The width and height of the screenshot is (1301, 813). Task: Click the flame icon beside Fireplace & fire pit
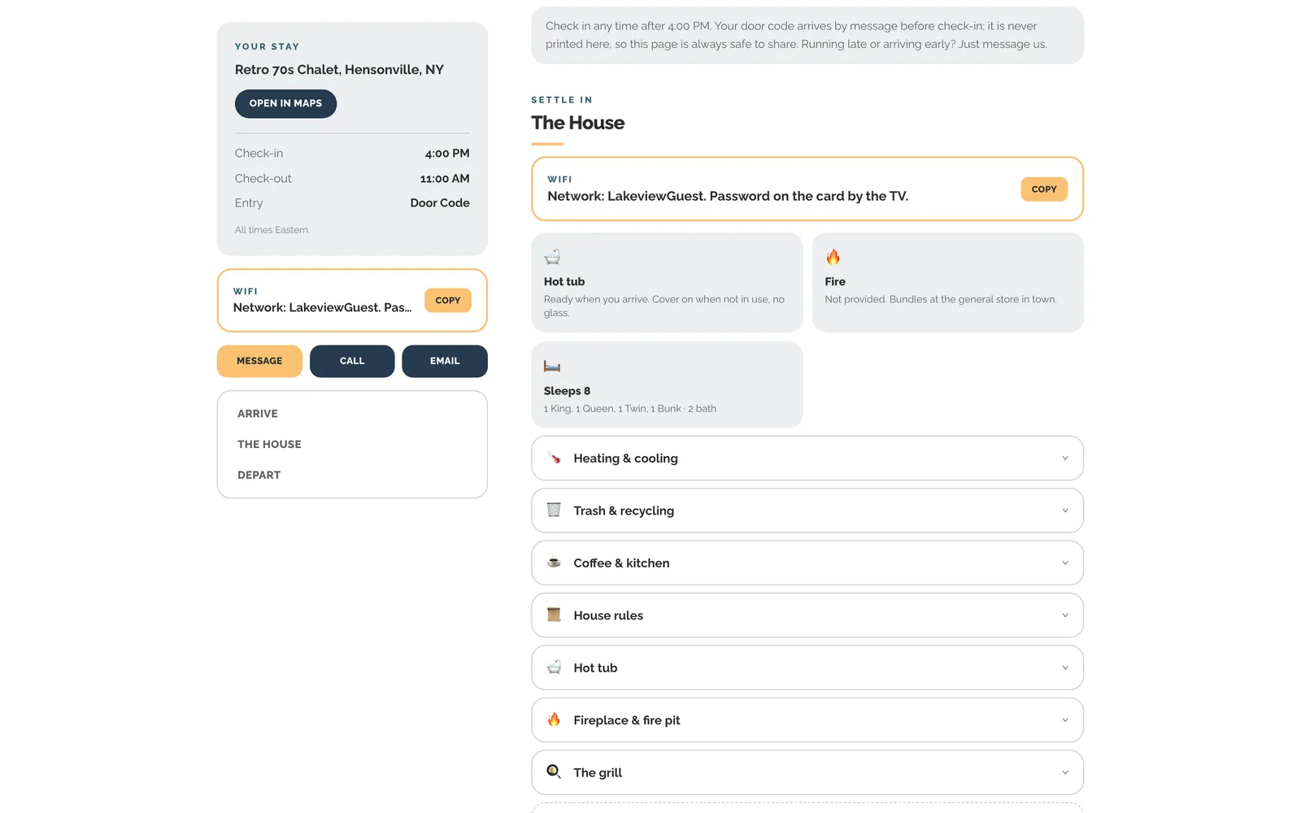pos(554,720)
